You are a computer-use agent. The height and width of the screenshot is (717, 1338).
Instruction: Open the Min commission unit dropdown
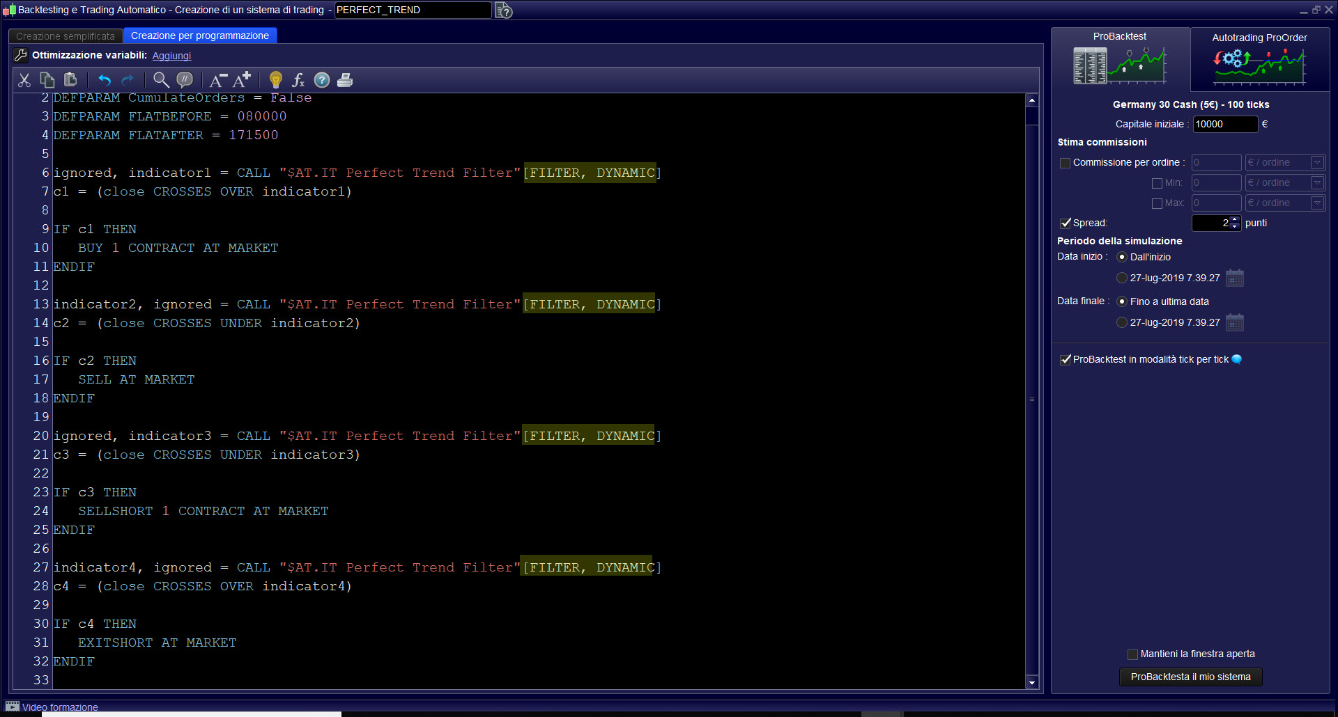coord(1316,183)
